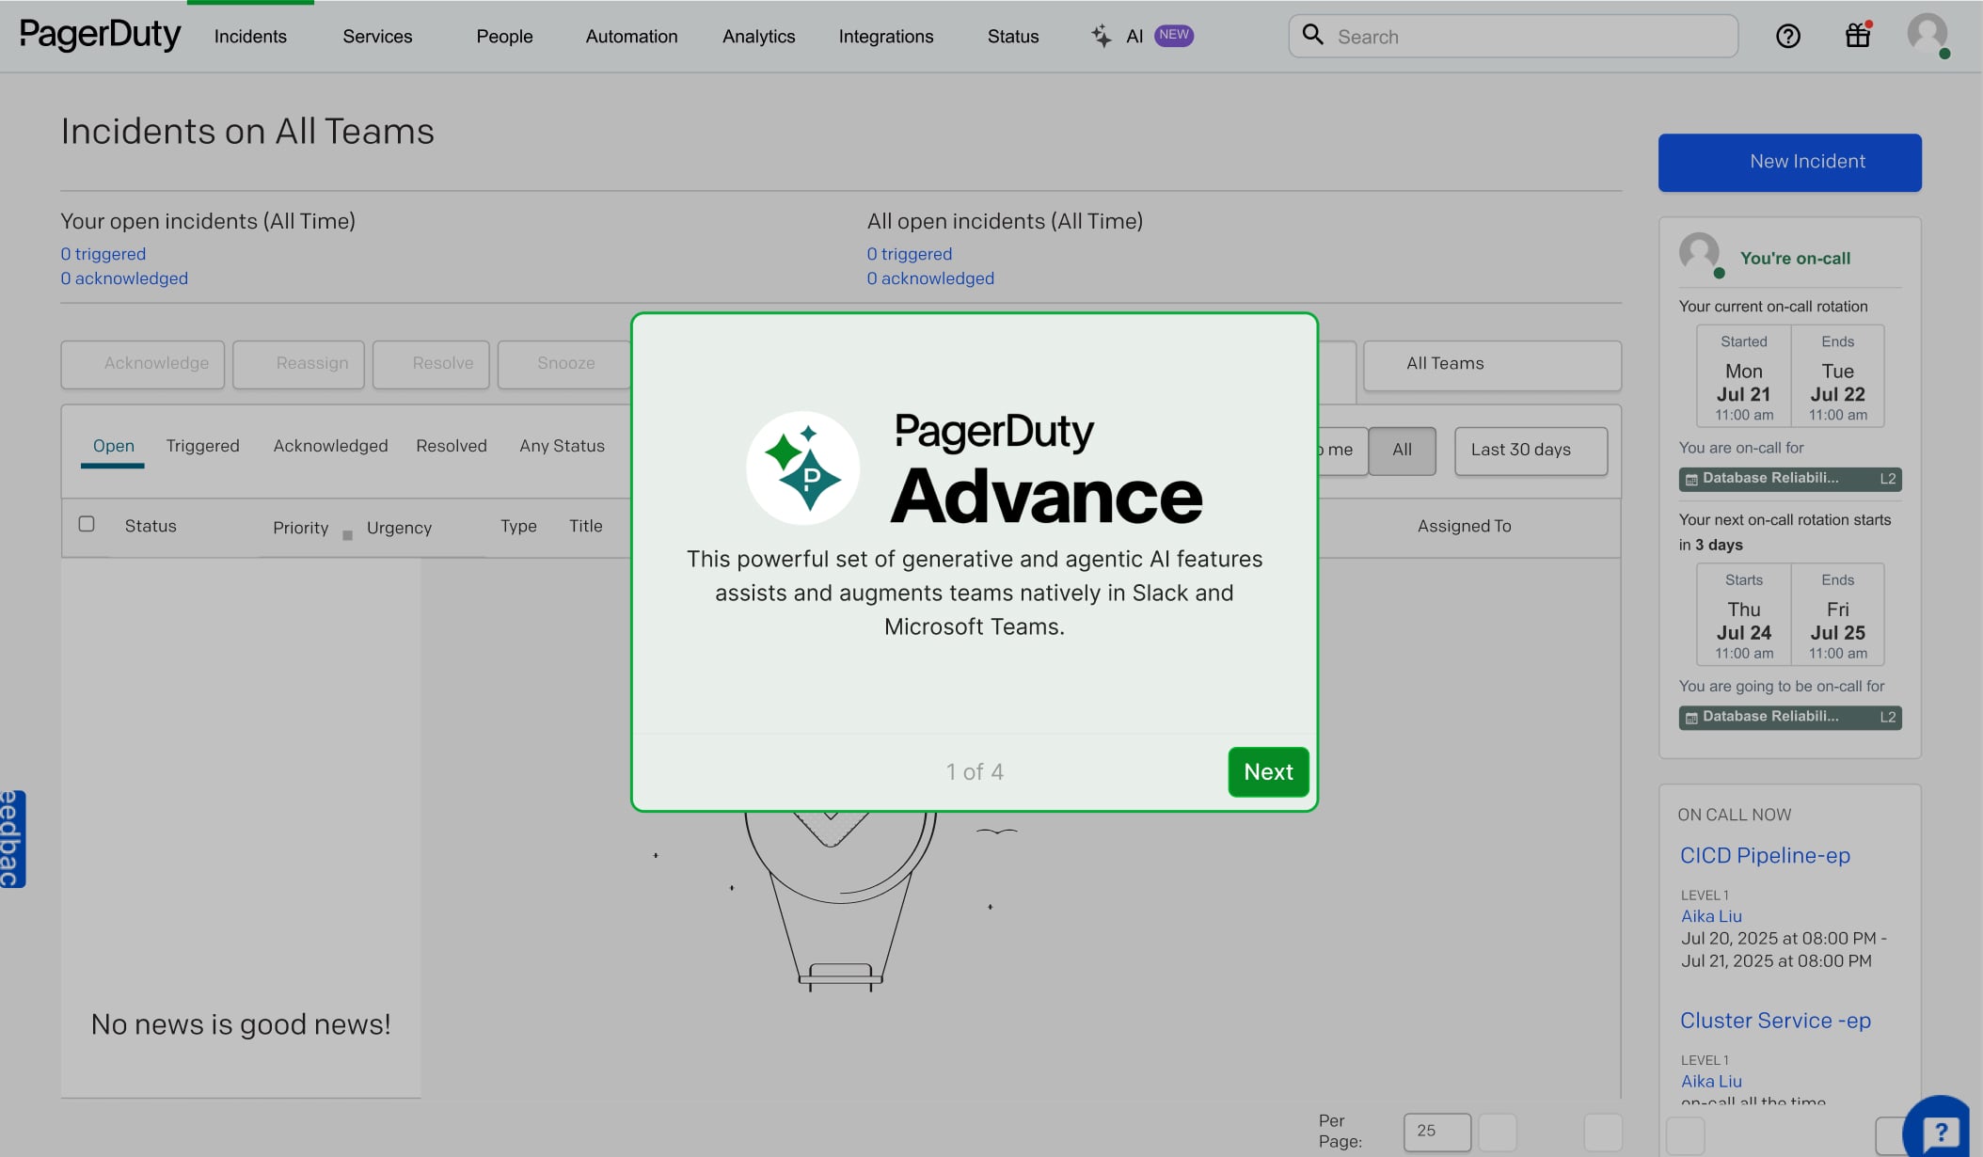The height and width of the screenshot is (1157, 1983).
Task: Click the Type column header
Action: (x=518, y=526)
